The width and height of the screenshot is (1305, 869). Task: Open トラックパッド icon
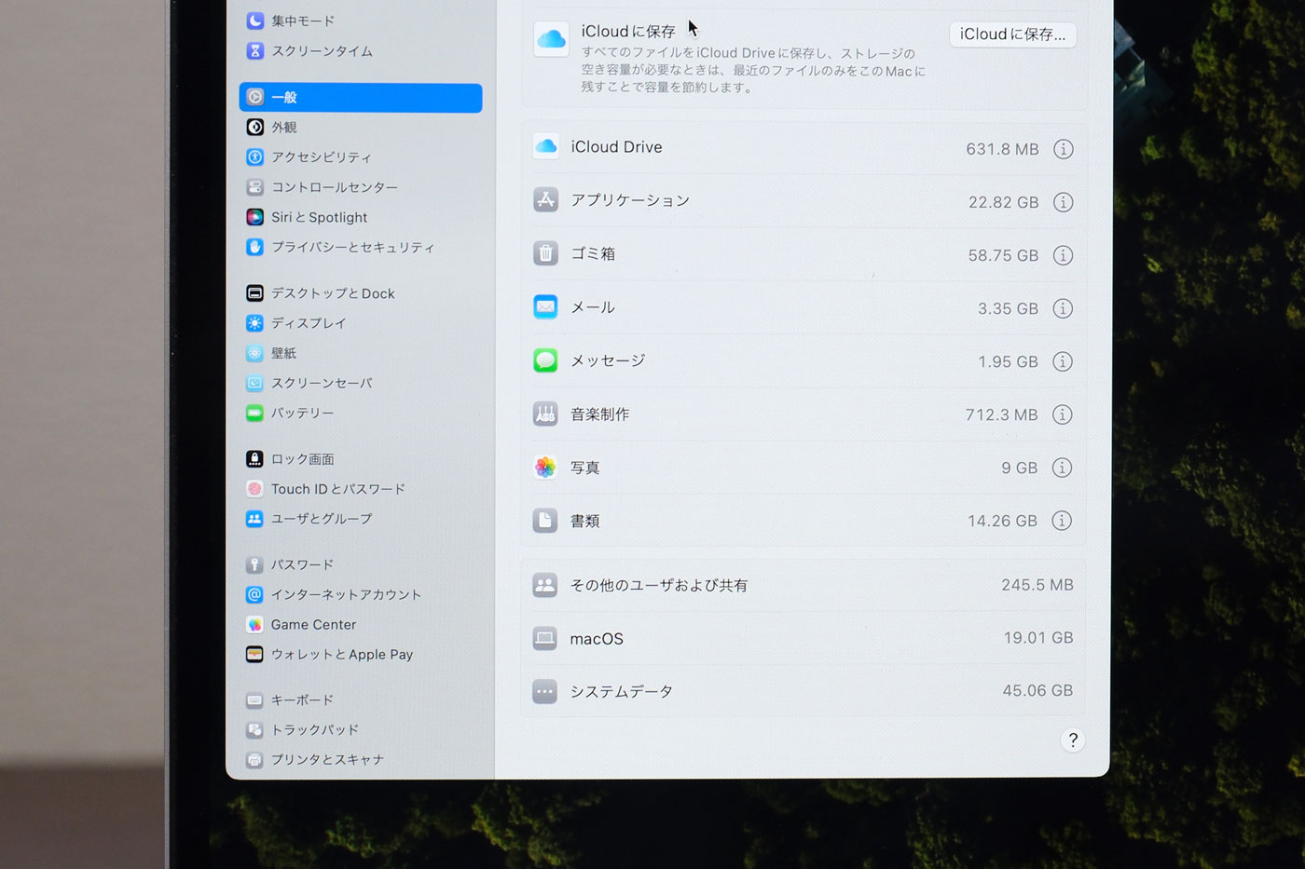pos(254,729)
